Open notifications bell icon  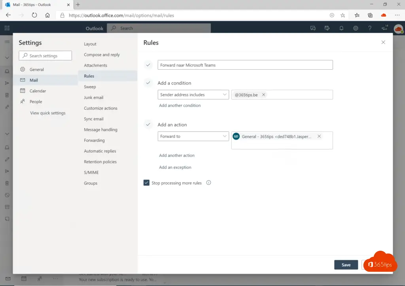click(341, 28)
